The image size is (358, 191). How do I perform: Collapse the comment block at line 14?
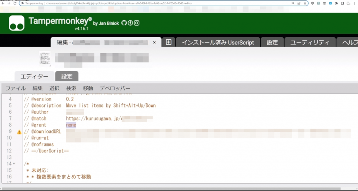point(14,164)
